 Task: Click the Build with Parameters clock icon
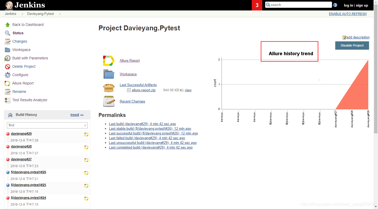(8, 58)
